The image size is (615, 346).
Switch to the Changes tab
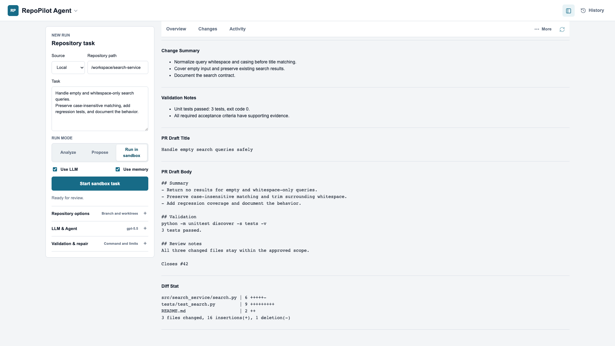[208, 29]
